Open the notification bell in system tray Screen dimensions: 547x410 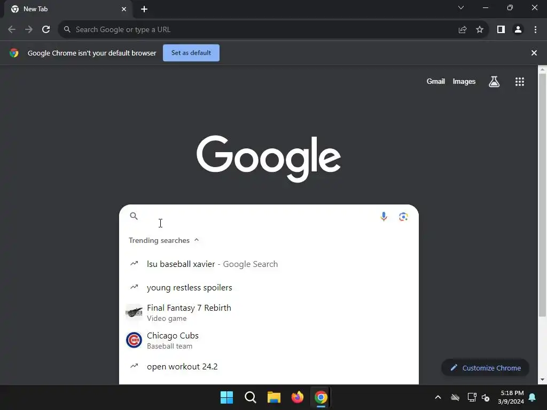pos(533,397)
